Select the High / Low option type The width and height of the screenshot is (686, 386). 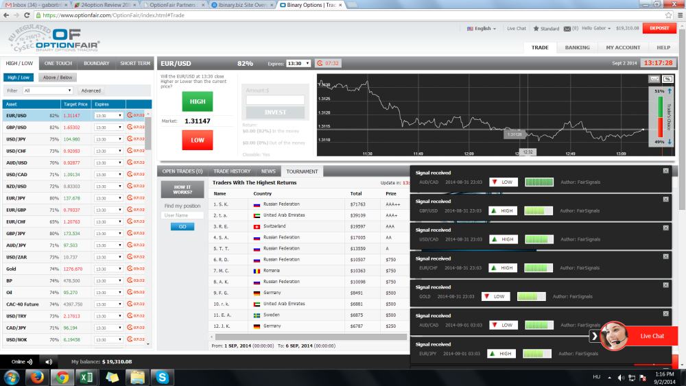click(x=19, y=77)
